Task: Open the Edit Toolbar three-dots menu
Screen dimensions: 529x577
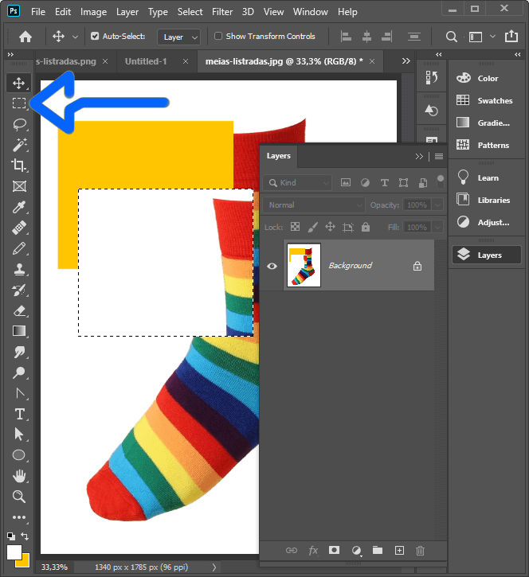Action: pyautogui.click(x=19, y=517)
